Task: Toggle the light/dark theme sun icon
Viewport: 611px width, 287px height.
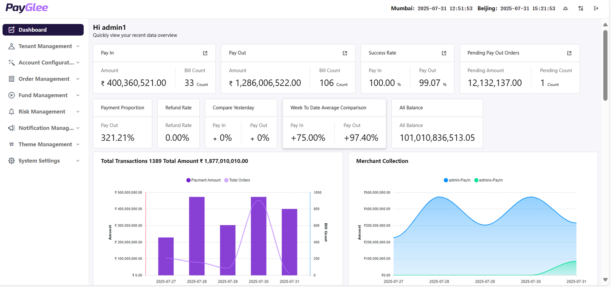Action: (x=566, y=8)
